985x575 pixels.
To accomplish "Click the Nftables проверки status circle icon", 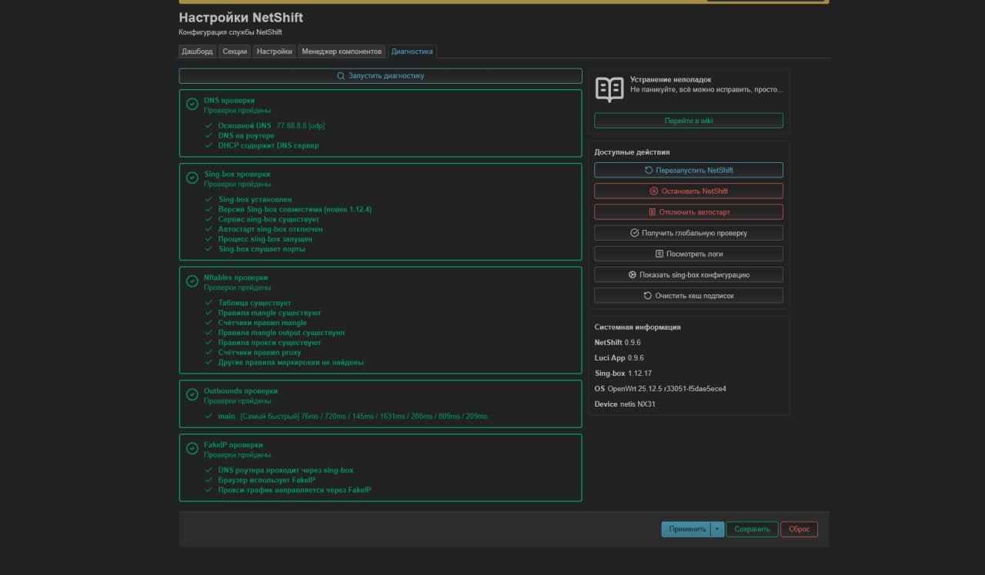I will pos(192,281).
